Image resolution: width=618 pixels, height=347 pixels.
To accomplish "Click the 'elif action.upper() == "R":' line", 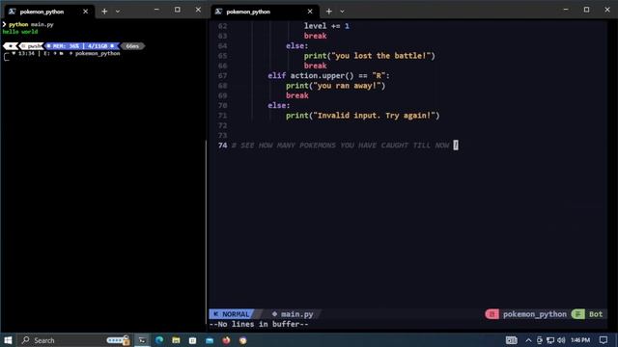I will [x=328, y=75].
